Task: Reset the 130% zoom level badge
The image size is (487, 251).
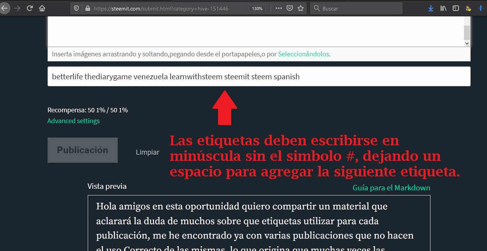Action: point(257,8)
